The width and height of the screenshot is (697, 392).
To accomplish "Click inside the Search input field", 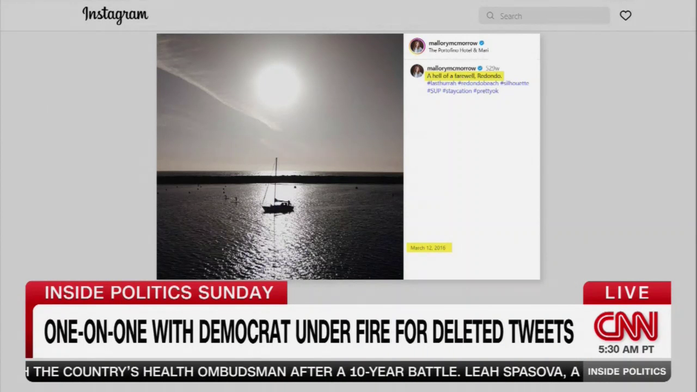I will [544, 16].
